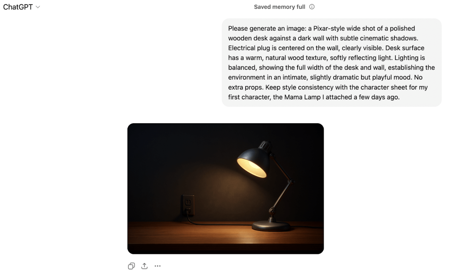Click the lamp's articulated arm joint
Screen dimensions: 469x273
[290, 182]
